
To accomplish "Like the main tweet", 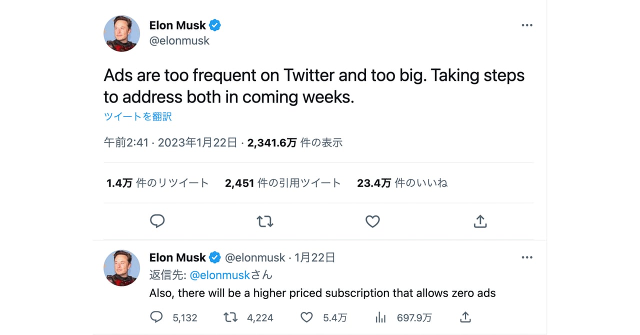I will (372, 221).
